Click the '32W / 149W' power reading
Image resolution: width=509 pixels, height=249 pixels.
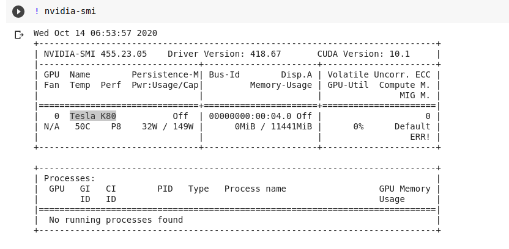pyautogui.click(x=168, y=126)
